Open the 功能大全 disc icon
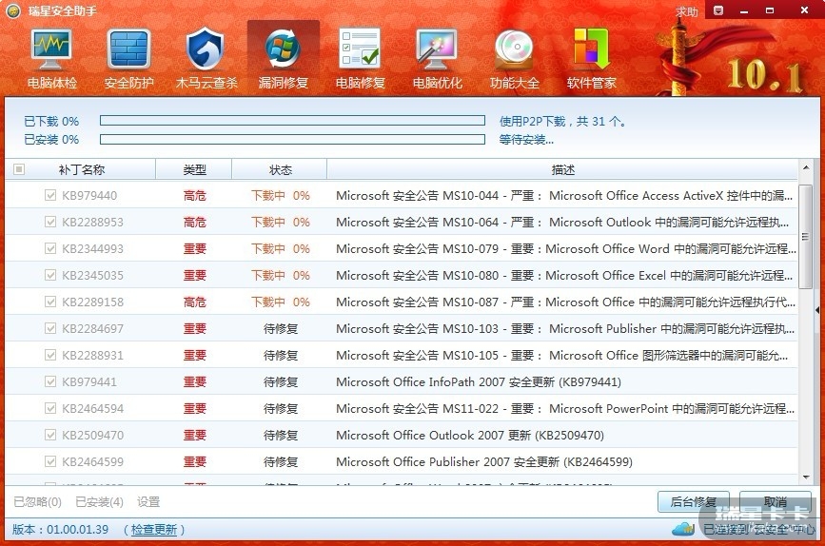 [515, 58]
